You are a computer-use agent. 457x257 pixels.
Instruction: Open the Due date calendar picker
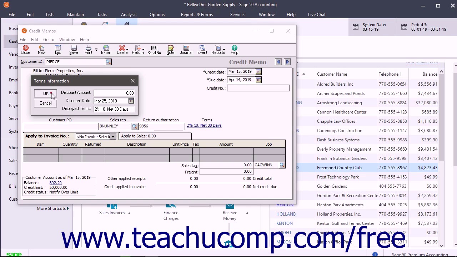[x=258, y=80]
